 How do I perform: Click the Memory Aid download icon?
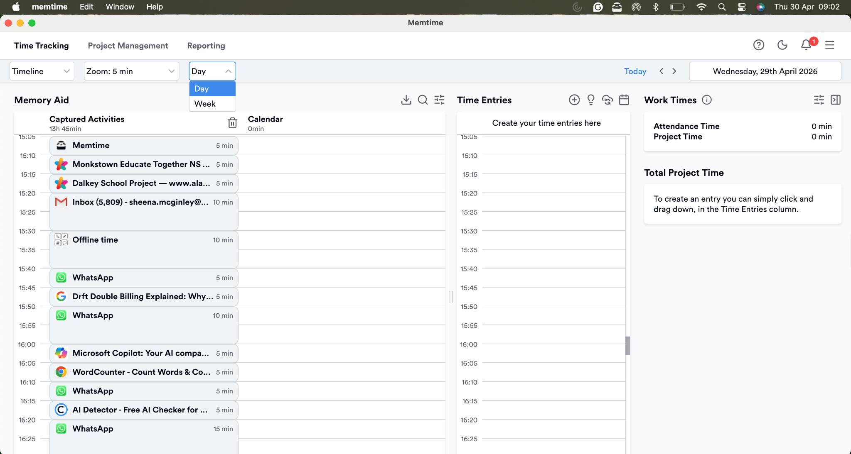406,100
